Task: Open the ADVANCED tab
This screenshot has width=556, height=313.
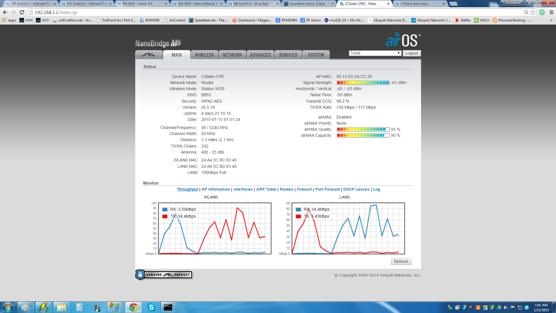Action: coord(260,55)
